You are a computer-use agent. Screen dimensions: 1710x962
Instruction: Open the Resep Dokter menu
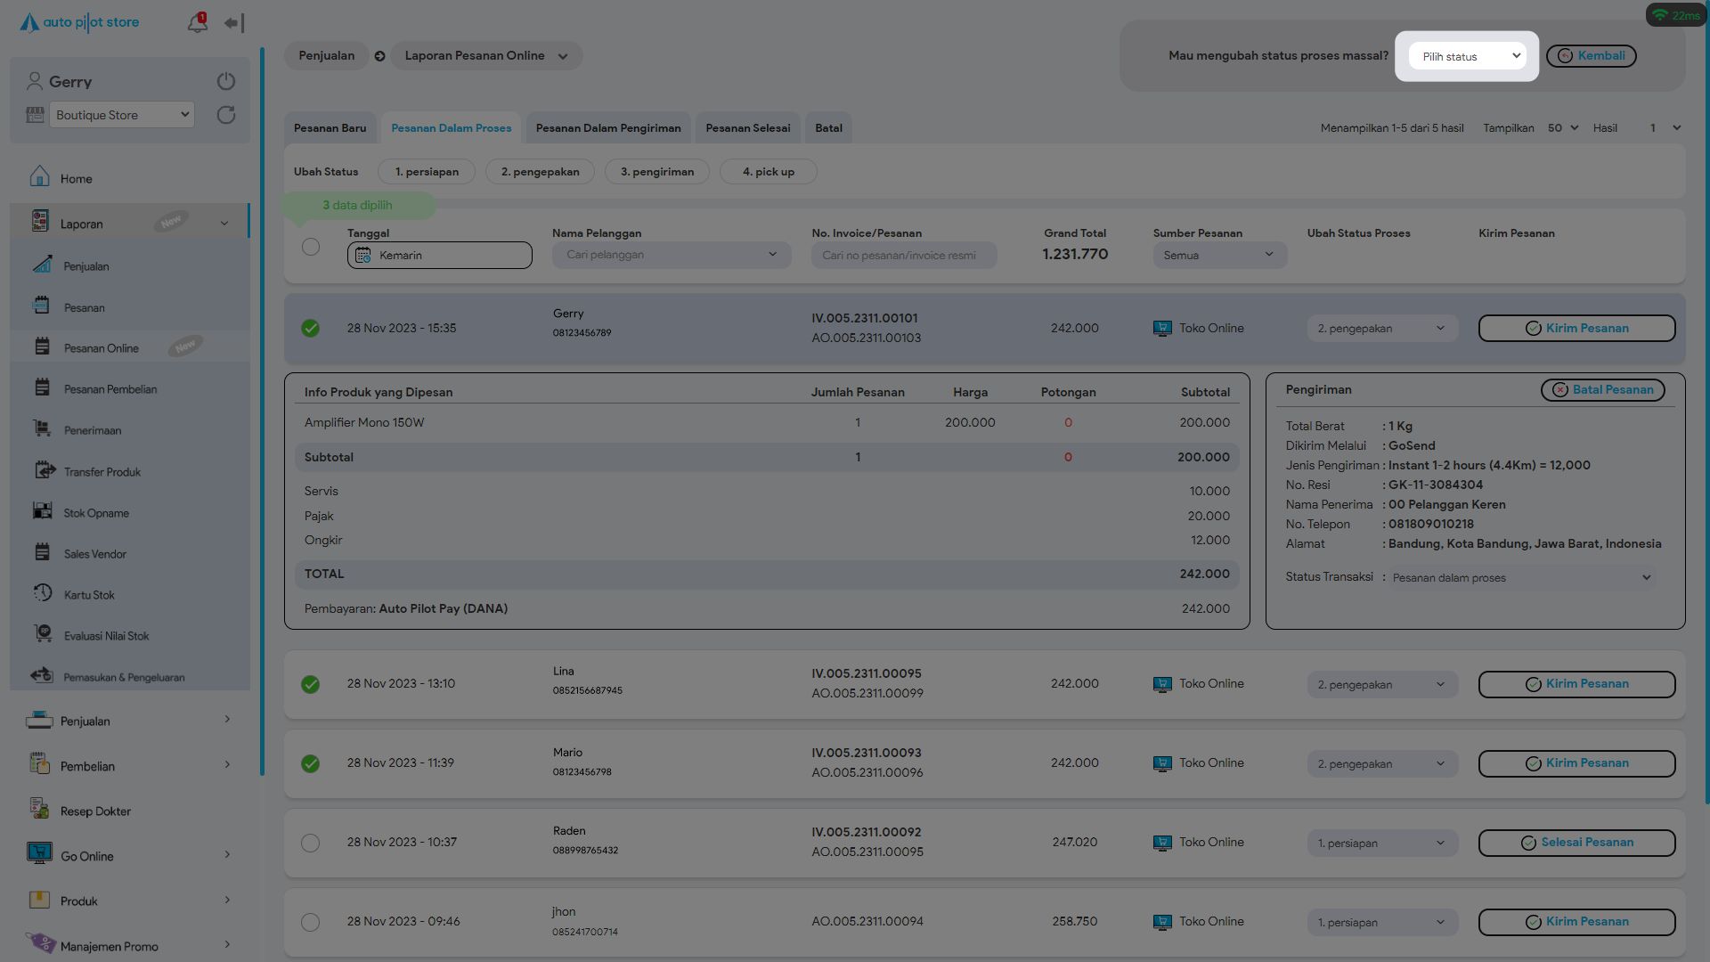tap(95, 811)
